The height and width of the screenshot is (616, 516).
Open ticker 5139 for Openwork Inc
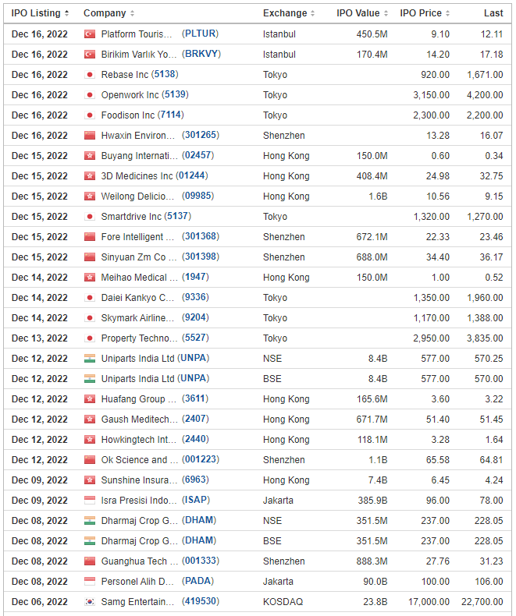click(175, 94)
